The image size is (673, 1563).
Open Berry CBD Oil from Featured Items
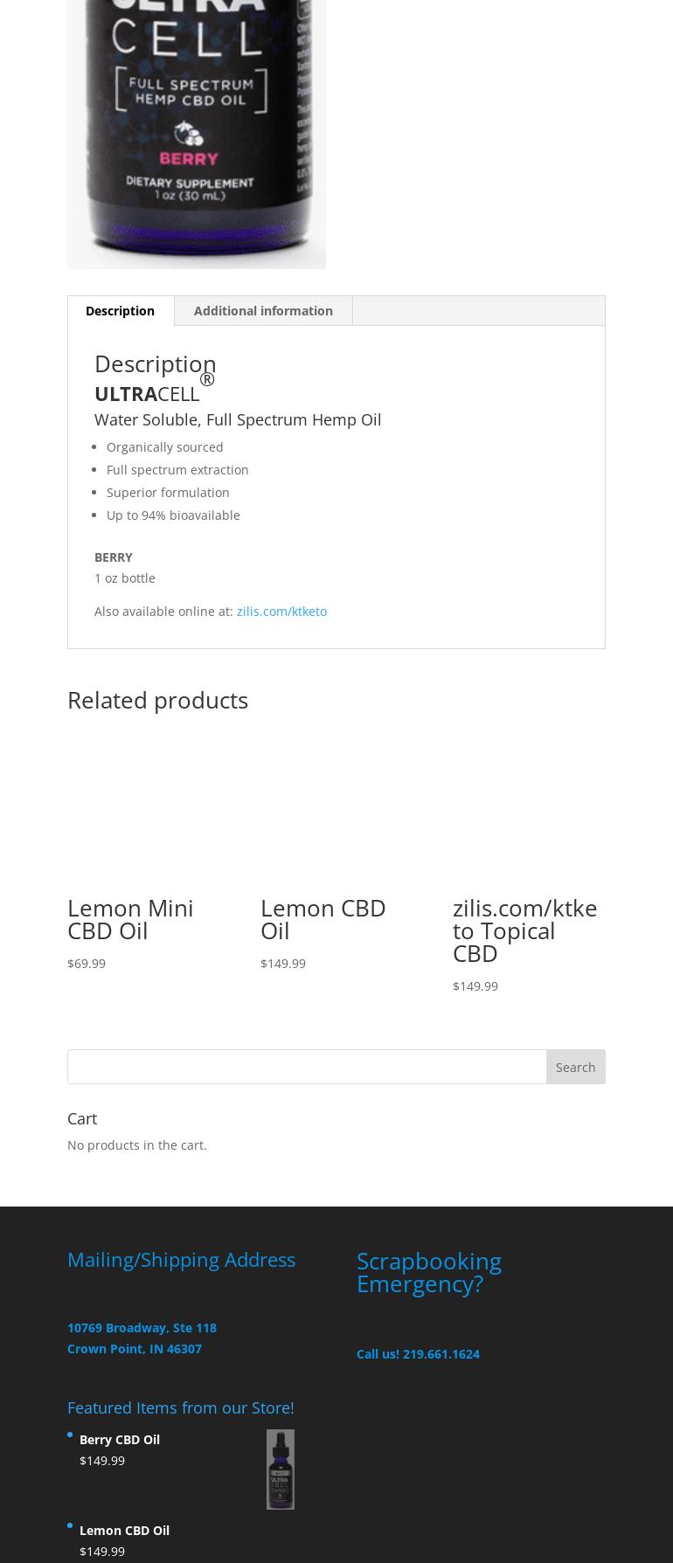point(120,1440)
